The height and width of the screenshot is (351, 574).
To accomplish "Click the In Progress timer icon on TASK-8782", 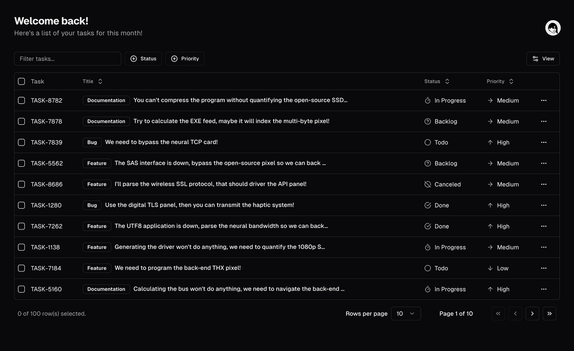I will coord(427,100).
